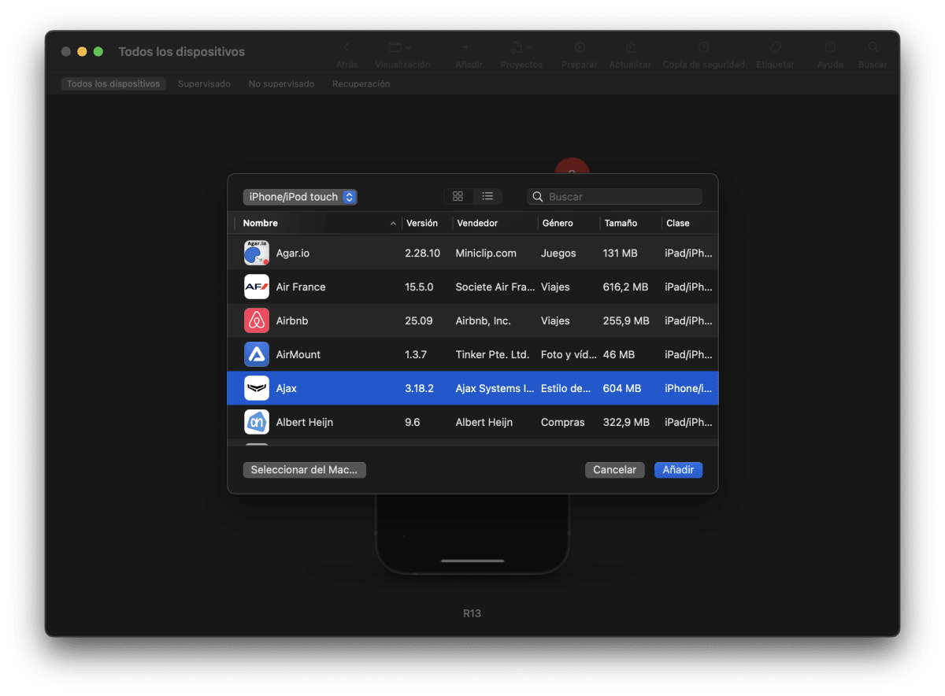This screenshot has height=696, width=945.
Task: Select the No supervisado tab
Action: [x=281, y=83]
